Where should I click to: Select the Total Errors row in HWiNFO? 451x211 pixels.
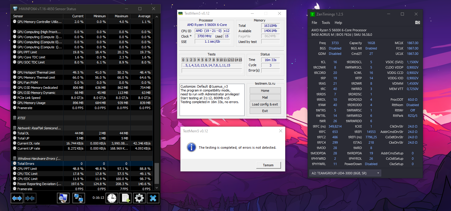coord(82,164)
